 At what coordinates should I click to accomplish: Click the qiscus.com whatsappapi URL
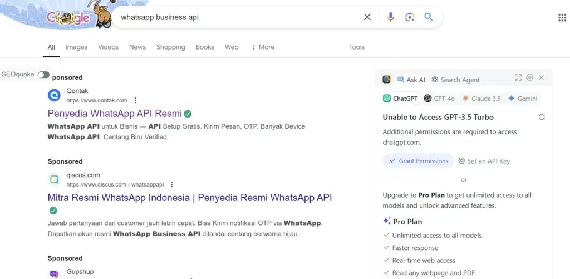coord(115,184)
